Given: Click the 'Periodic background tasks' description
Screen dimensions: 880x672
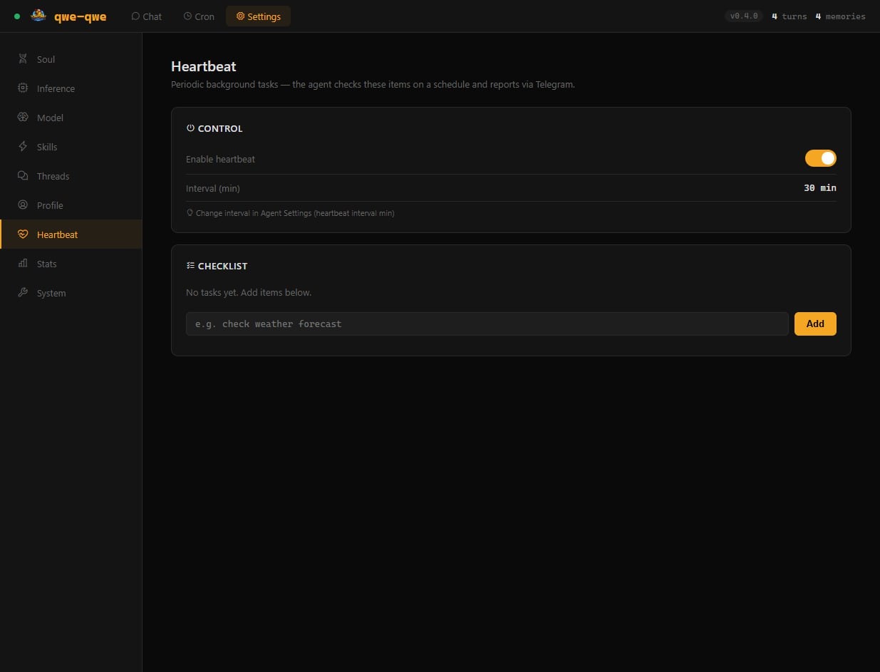Looking at the screenshot, I should [373, 85].
